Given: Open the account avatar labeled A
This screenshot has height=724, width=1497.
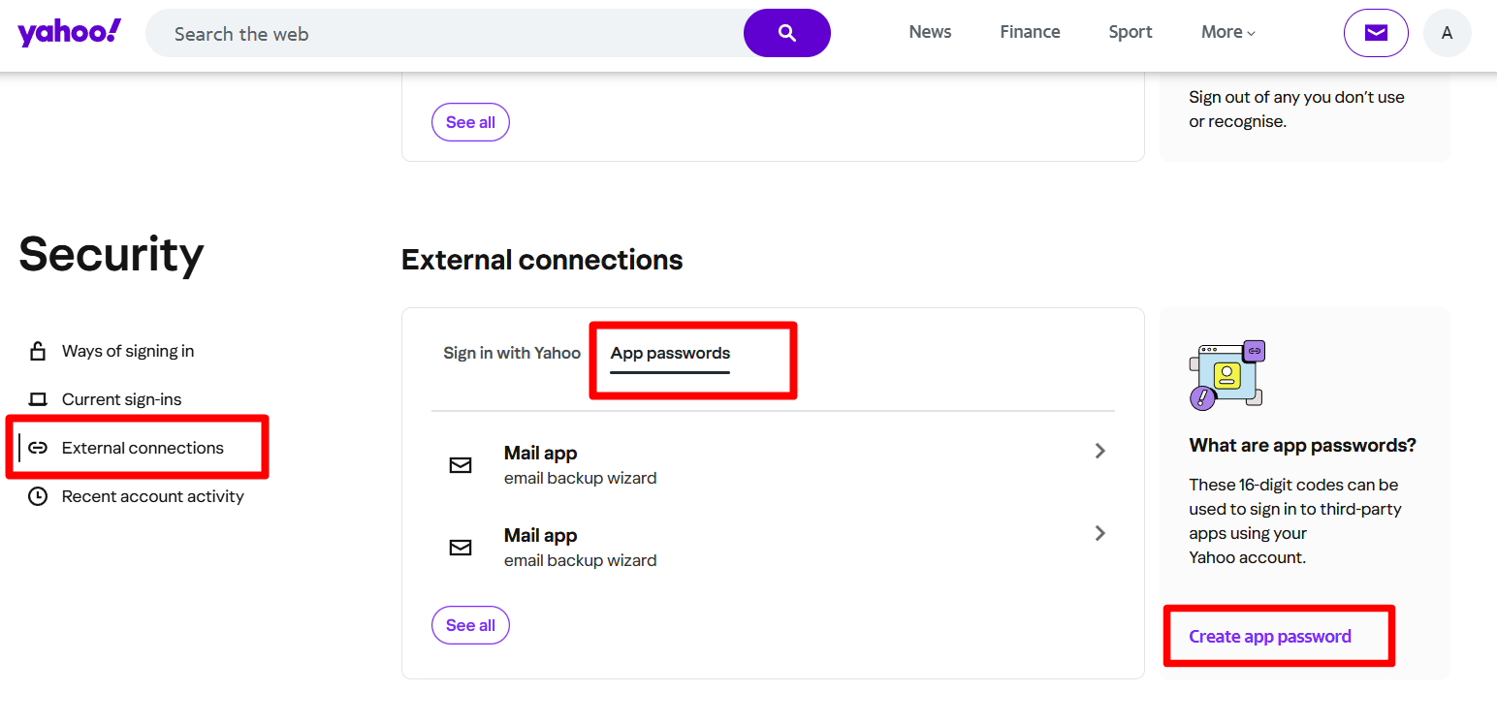Looking at the screenshot, I should (x=1447, y=33).
